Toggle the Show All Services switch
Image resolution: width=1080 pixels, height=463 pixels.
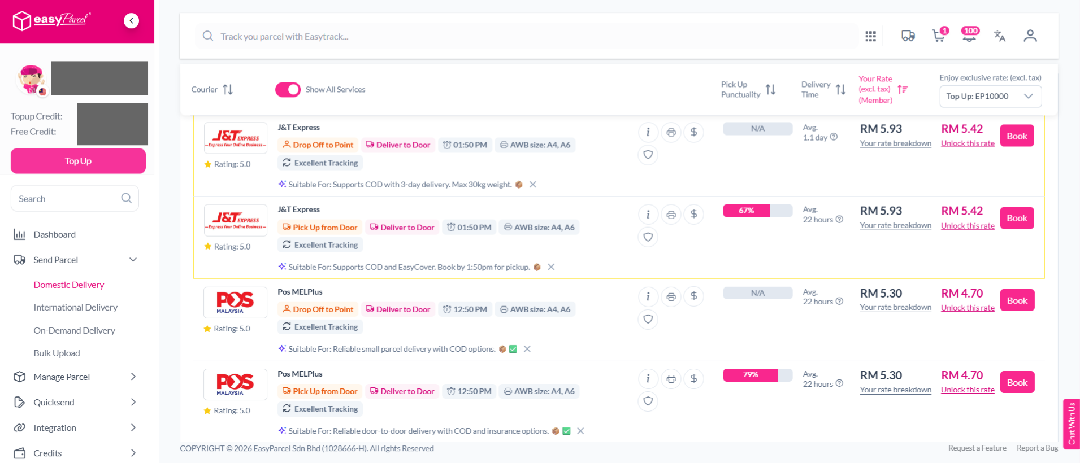(x=288, y=90)
